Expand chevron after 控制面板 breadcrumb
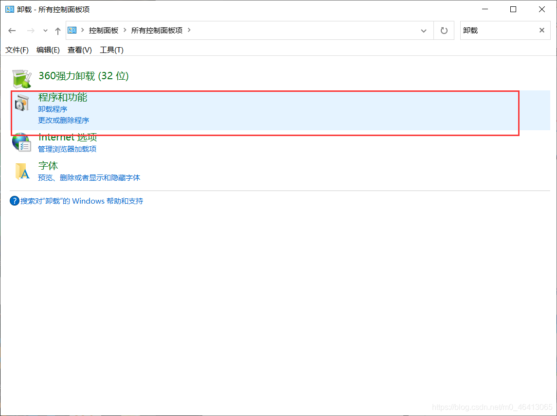The image size is (557, 416). pyautogui.click(x=125, y=30)
